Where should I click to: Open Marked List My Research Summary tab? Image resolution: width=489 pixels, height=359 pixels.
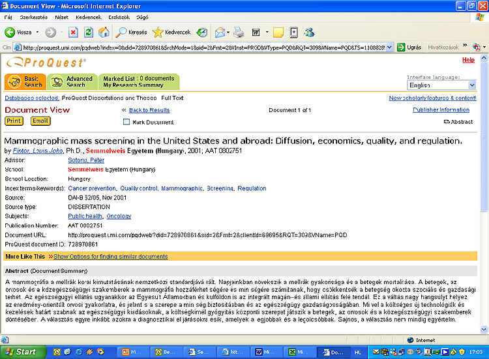[x=139, y=81]
